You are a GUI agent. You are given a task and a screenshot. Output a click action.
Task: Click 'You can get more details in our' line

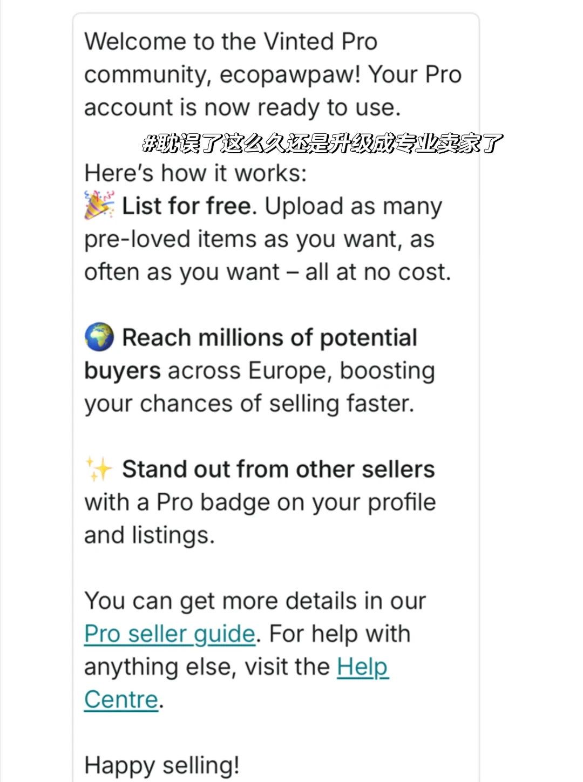tap(255, 601)
